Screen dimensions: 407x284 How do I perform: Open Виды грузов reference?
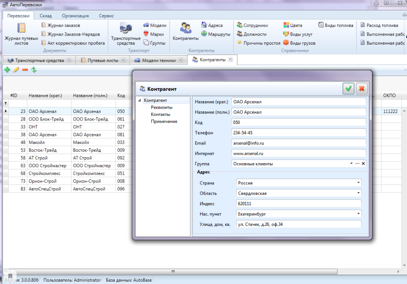(299, 43)
